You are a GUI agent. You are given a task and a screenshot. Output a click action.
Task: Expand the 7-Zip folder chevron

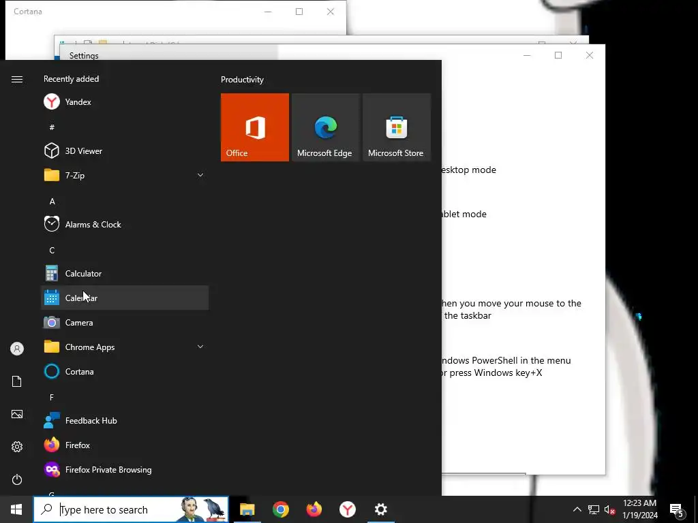(x=200, y=175)
